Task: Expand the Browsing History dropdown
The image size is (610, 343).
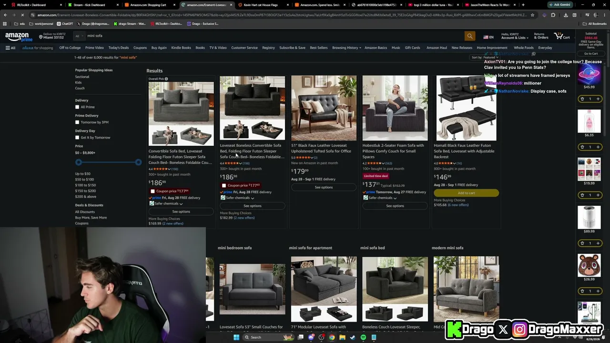Action: pyautogui.click(x=346, y=48)
